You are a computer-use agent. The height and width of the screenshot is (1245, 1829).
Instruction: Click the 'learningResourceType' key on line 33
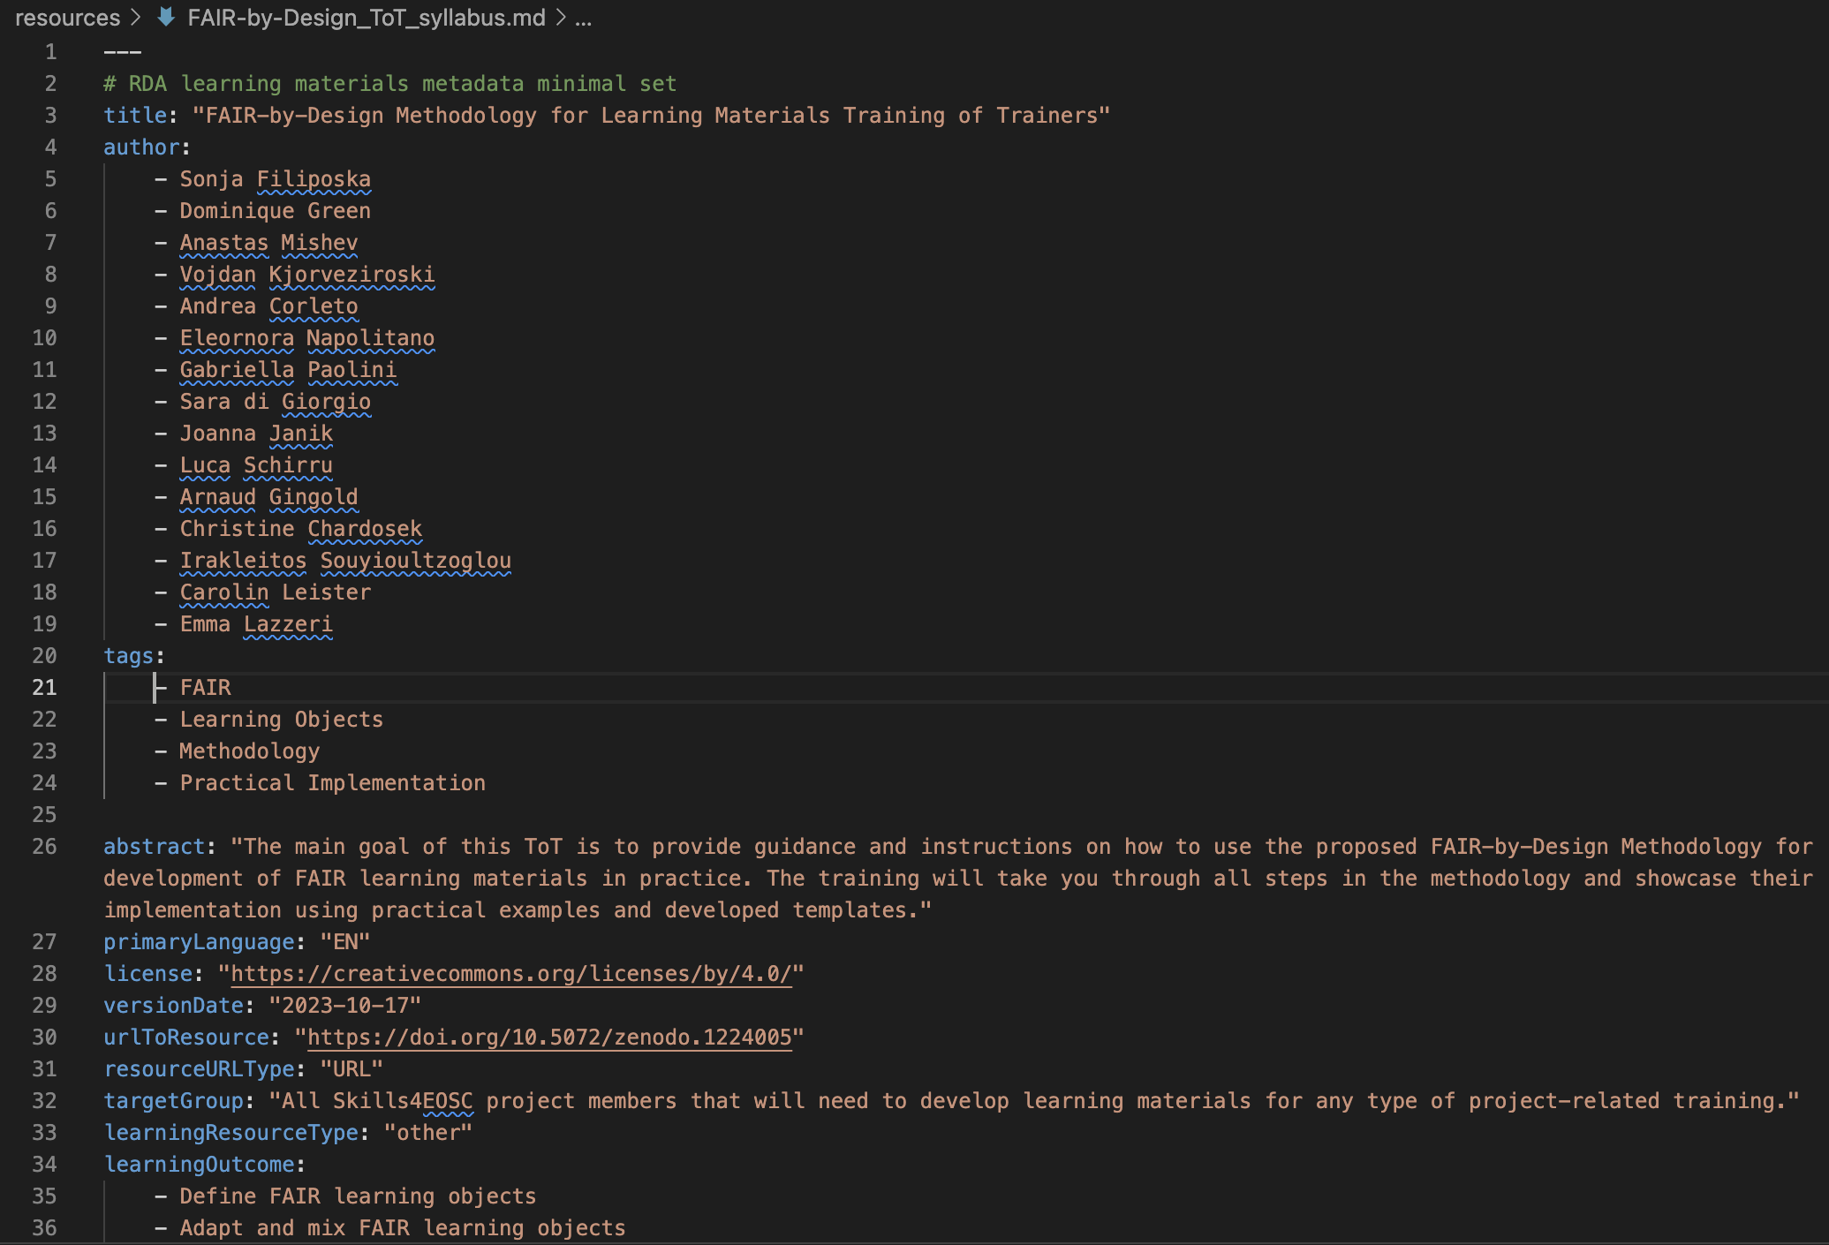pos(233,1132)
